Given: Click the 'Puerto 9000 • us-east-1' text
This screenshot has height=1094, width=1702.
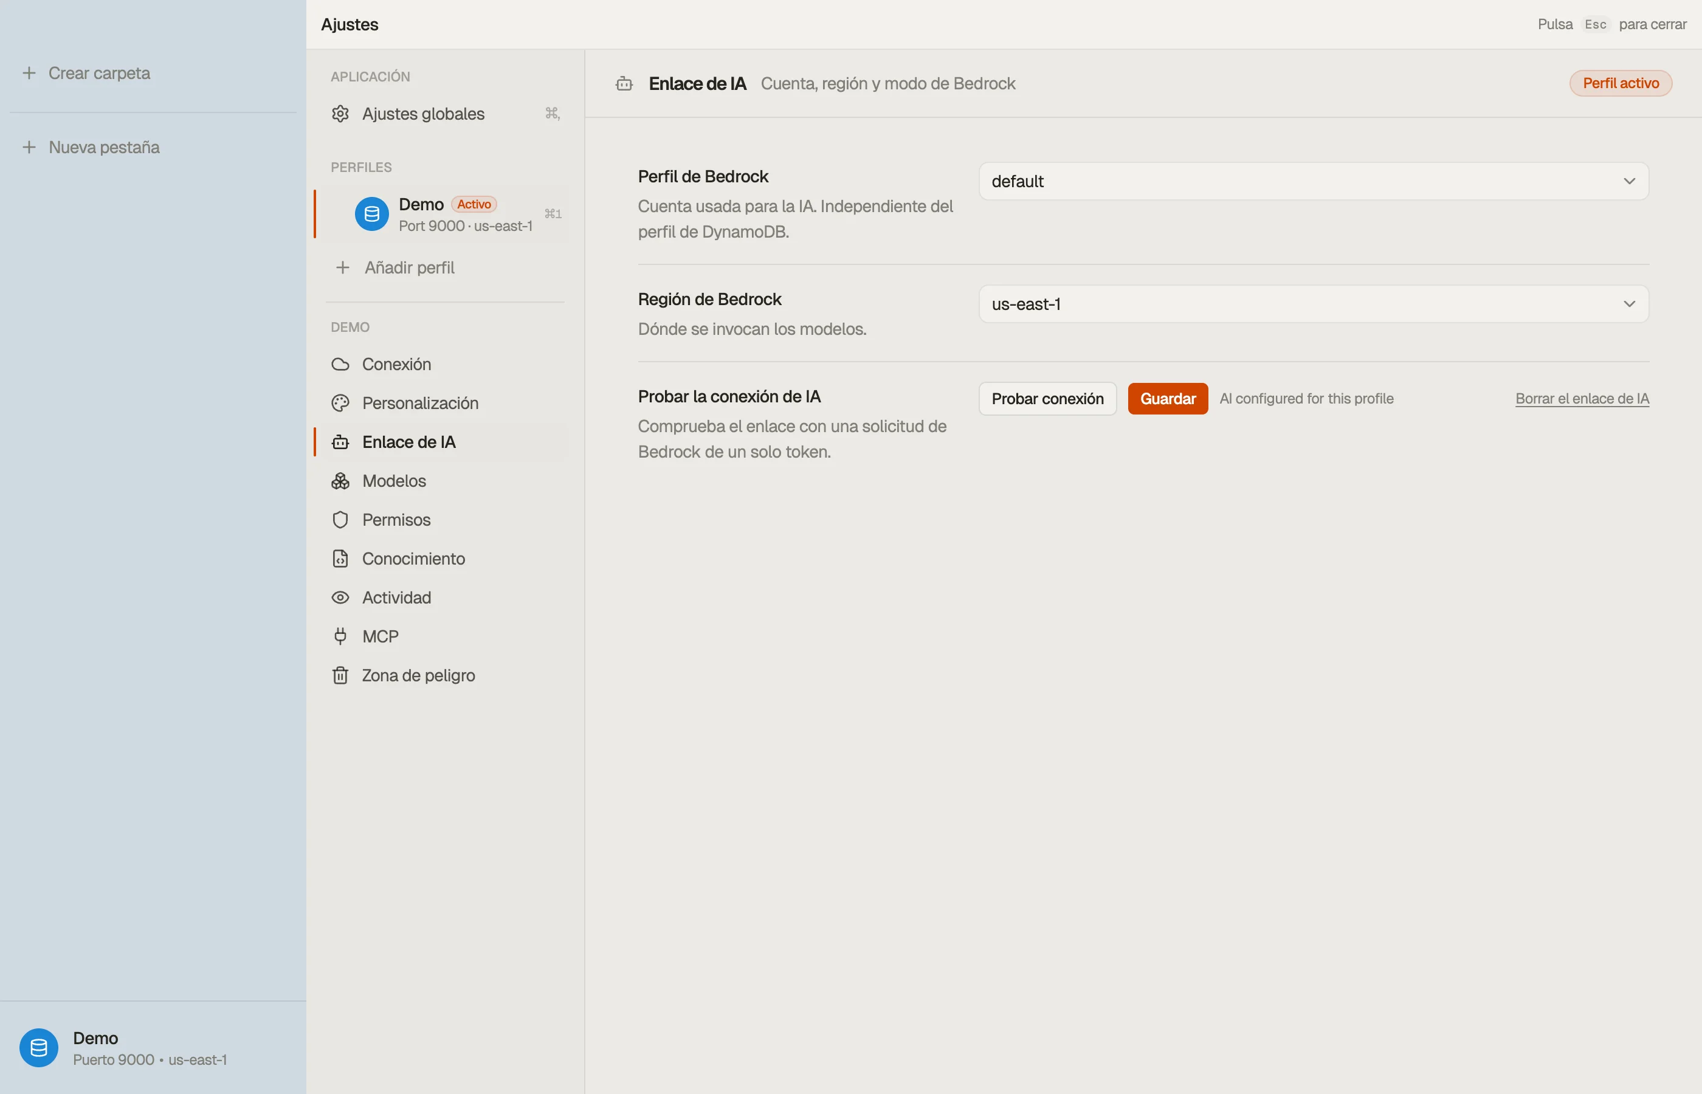Looking at the screenshot, I should 150,1059.
